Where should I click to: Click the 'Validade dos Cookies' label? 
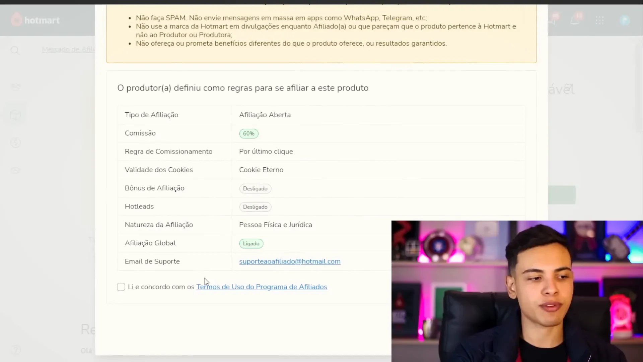(x=159, y=170)
